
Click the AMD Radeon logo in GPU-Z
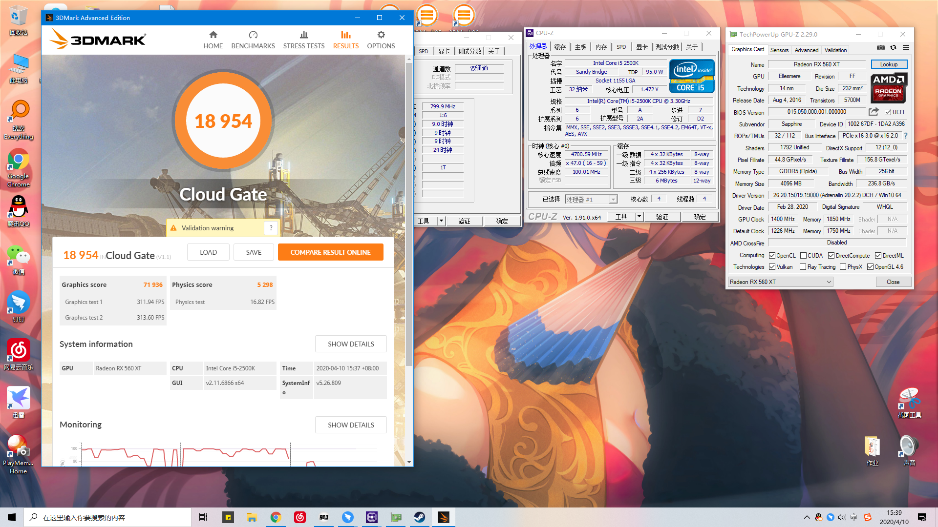pyautogui.click(x=889, y=87)
